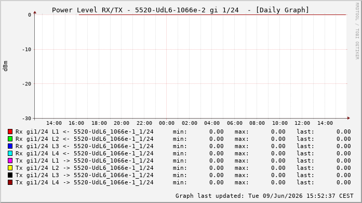Click the dark red Tx L4 legend swatch
362x203 pixels.
[10, 182]
